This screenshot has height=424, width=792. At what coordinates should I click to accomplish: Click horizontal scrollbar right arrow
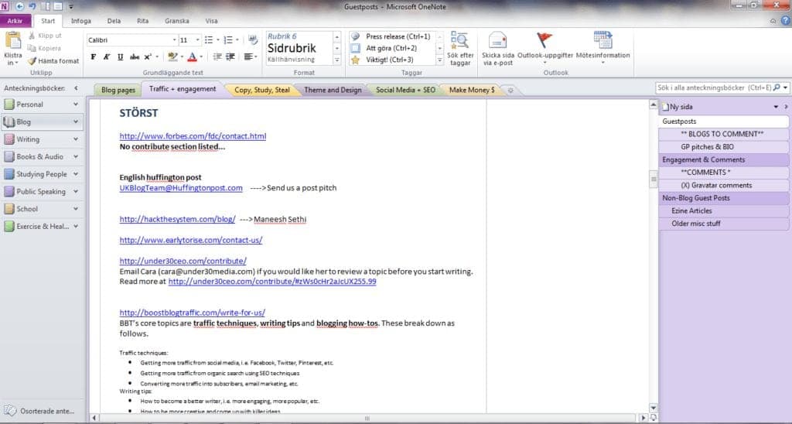[643, 418]
